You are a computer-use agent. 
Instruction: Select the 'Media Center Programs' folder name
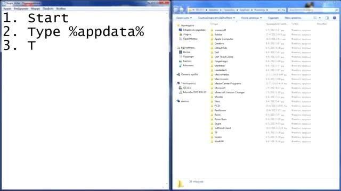pos(228,83)
